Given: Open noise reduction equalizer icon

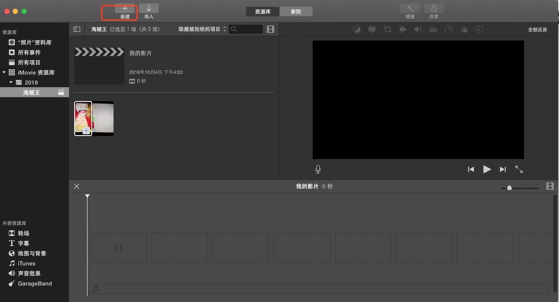Looking at the screenshot, I should [433, 29].
